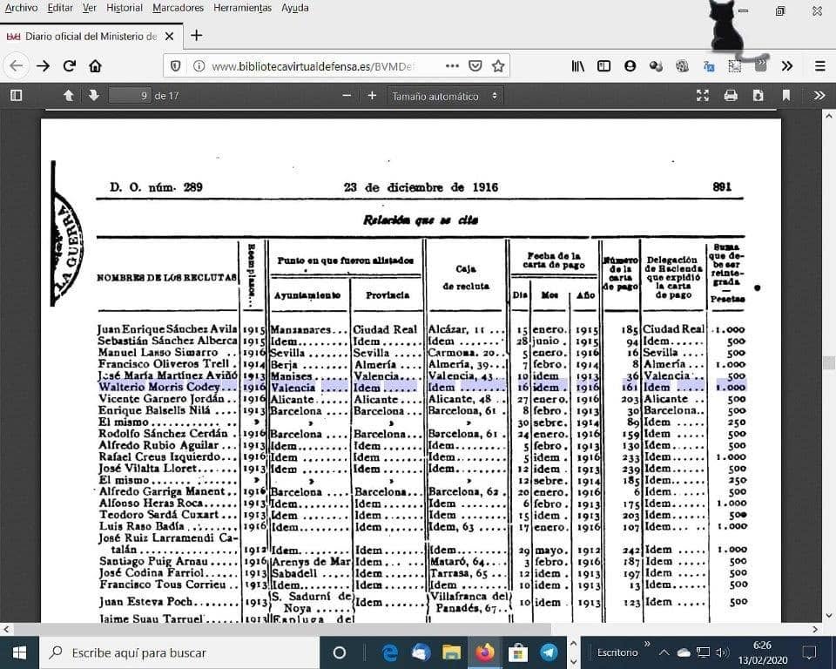
Task: Open the Editar menu
Action: click(x=60, y=8)
